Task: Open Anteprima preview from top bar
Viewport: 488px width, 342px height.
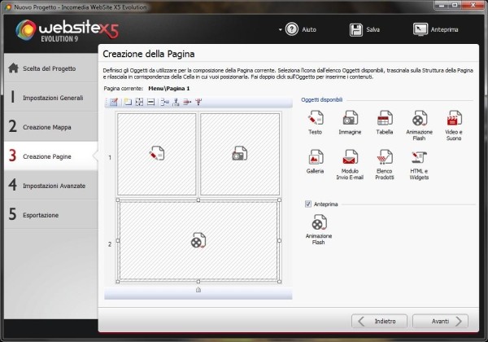Action: (x=439, y=29)
